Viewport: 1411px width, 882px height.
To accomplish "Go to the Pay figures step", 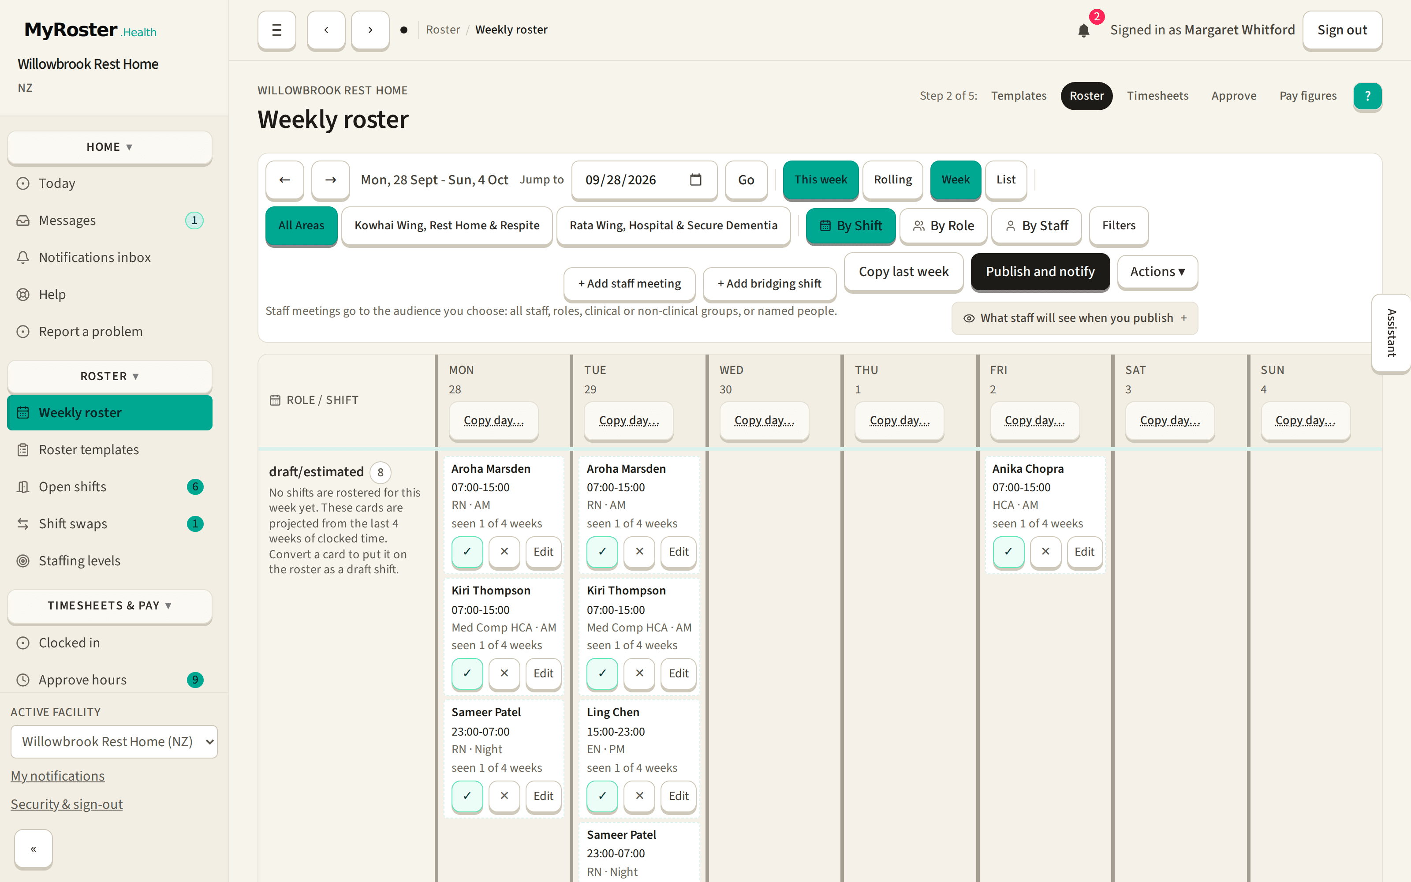I will tap(1308, 96).
